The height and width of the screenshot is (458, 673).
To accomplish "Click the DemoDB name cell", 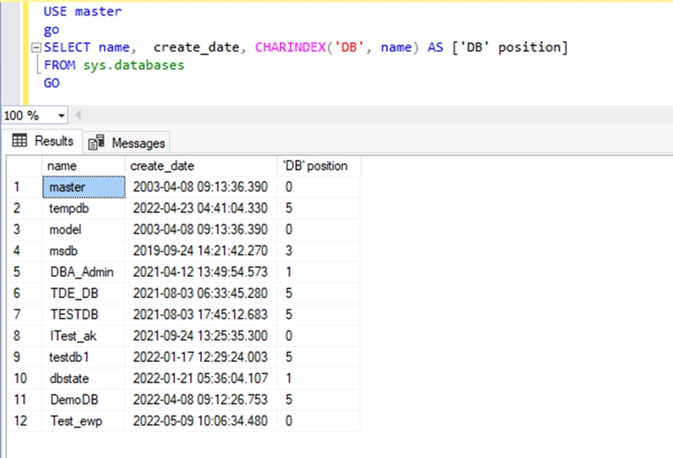I will pyautogui.click(x=83, y=400).
